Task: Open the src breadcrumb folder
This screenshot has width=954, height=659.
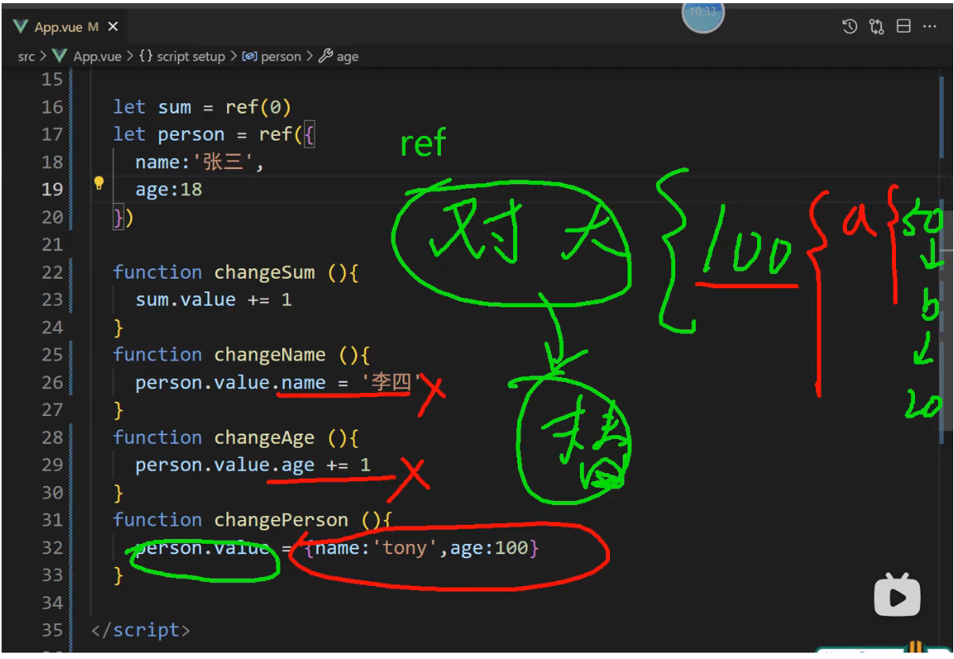Action: [26, 56]
